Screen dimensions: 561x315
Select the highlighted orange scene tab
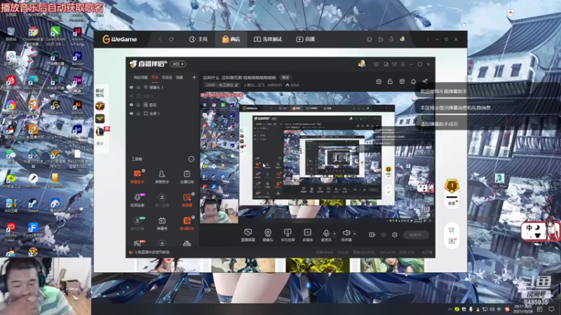154,77
